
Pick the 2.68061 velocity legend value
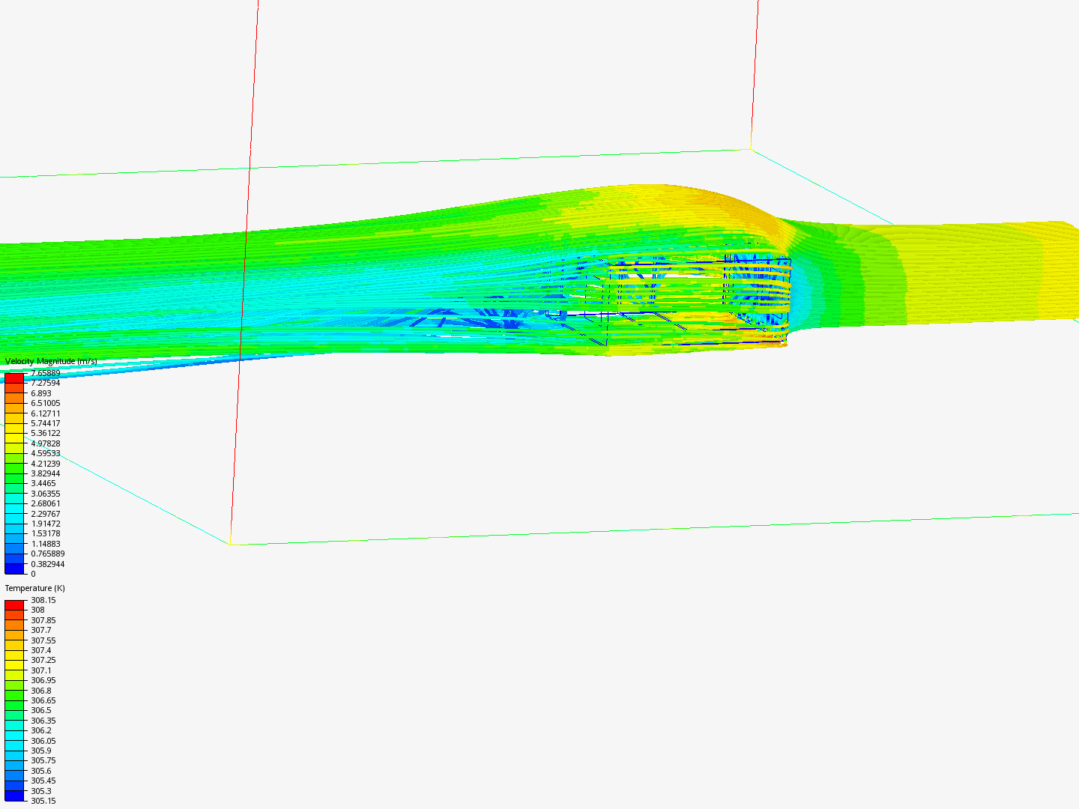pos(45,504)
